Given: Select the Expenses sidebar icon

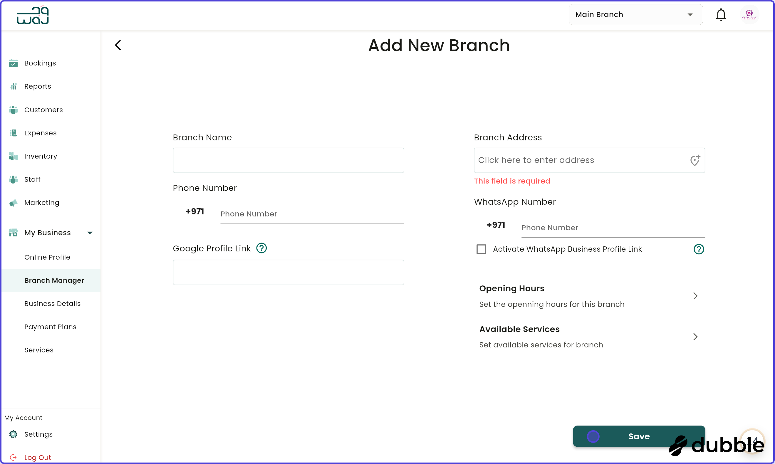Looking at the screenshot, I should pos(13,133).
